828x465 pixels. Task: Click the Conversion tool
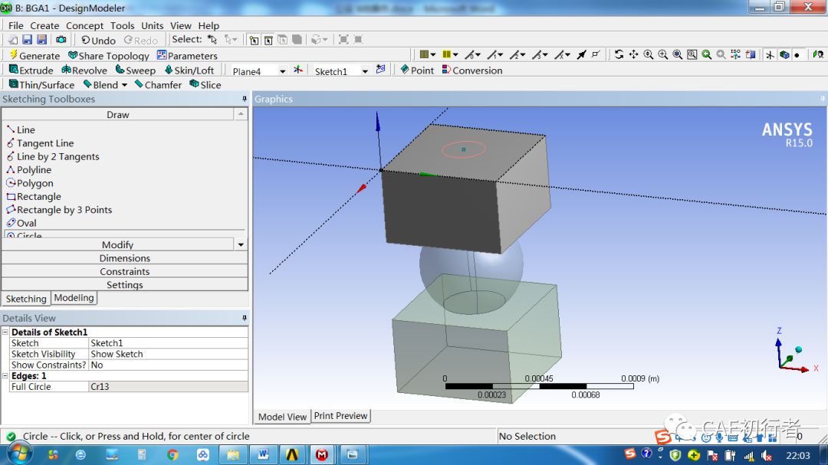(x=472, y=70)
